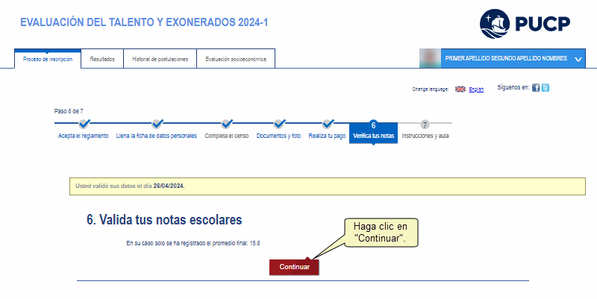Click the Completa el censo checkmark
597x299 pixels.
(x=227, y=124)
